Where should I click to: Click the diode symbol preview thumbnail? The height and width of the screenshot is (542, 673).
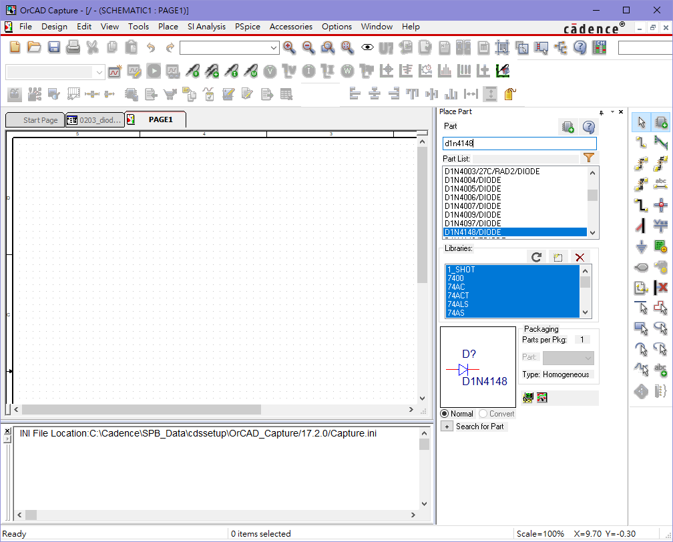(478, 367)
